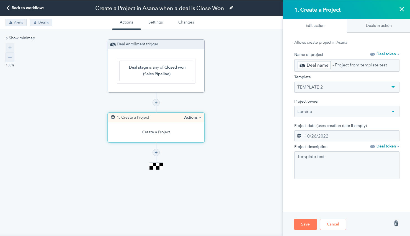Open Project owner dropdown showing Lamine

coord(347,111)
